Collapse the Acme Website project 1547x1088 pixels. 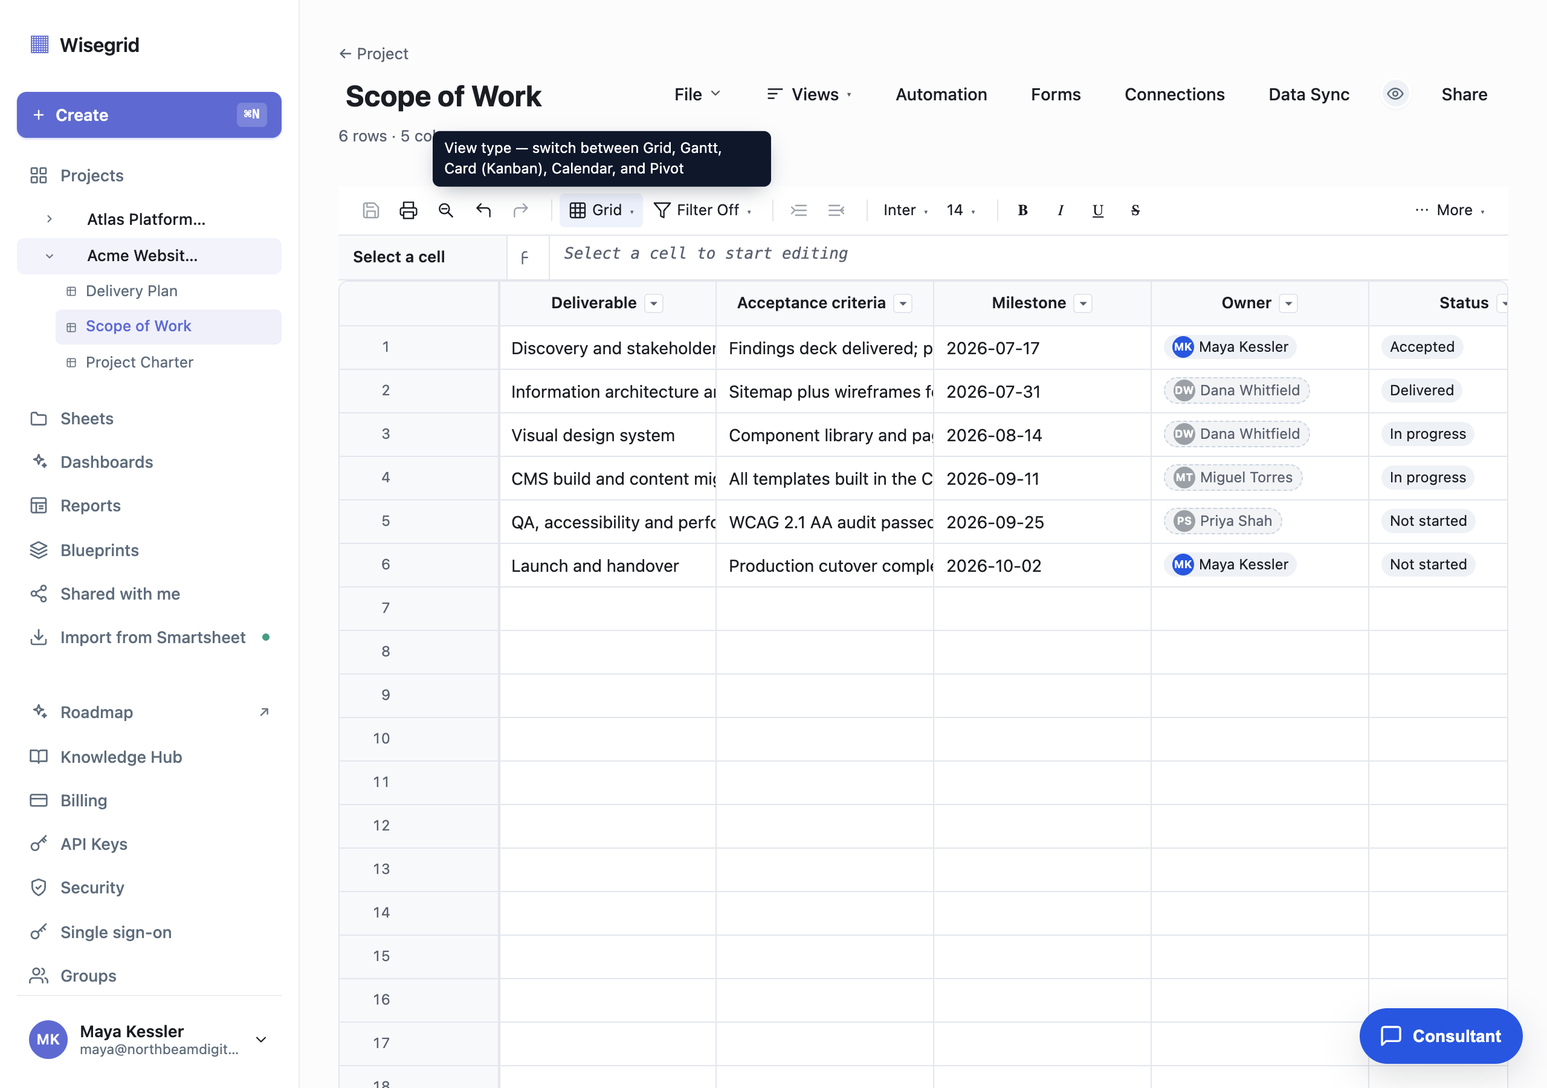(49, 256)
